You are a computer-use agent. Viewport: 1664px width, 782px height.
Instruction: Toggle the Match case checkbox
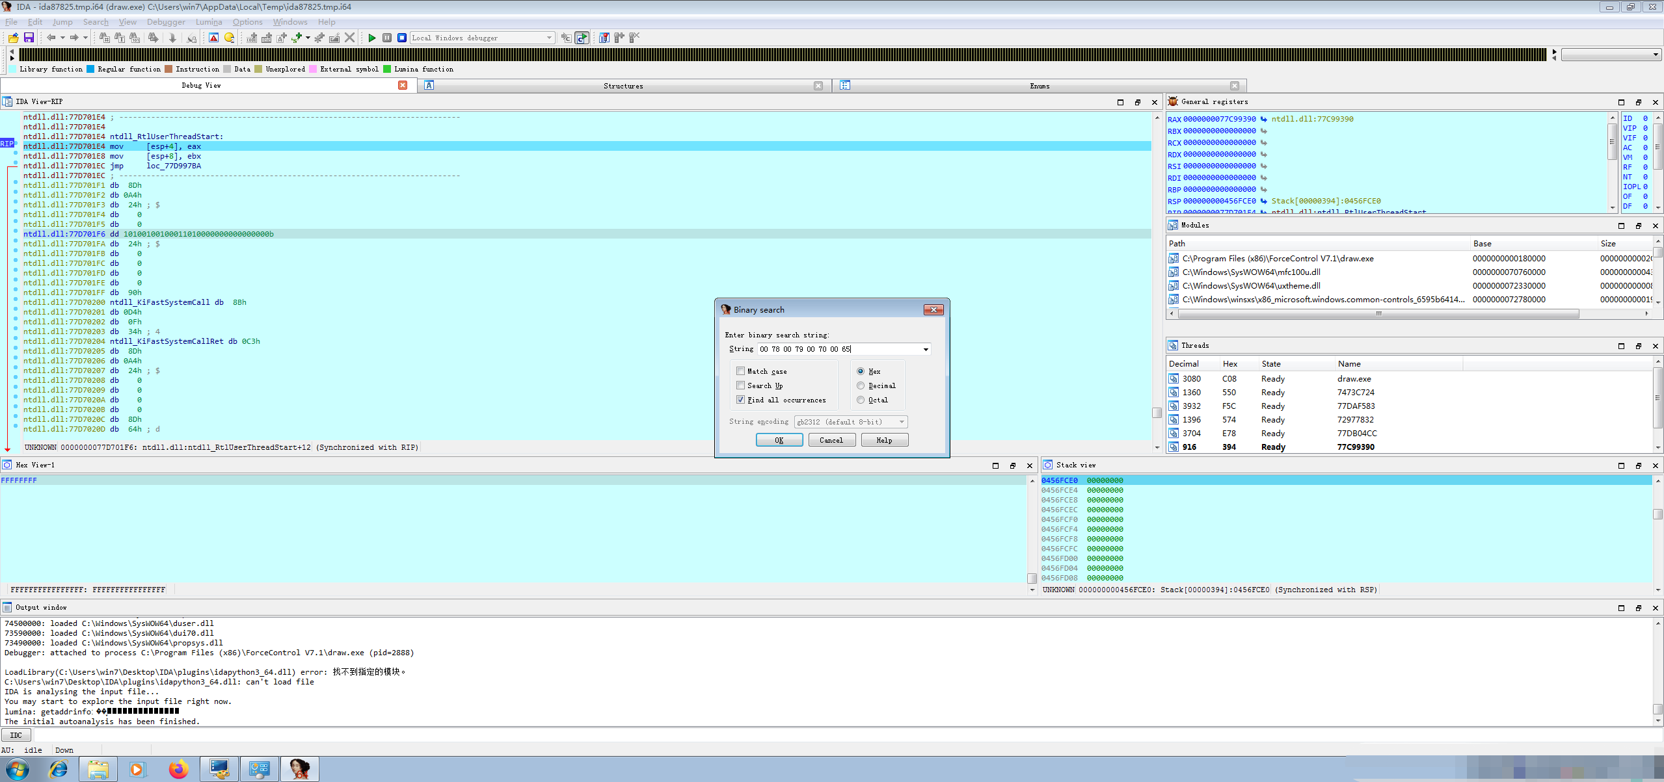click(x=740, y=371)
